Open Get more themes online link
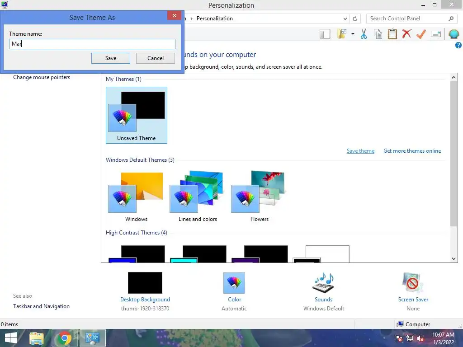The width and height of the screenshot is (463, 347). coord(412,151)
